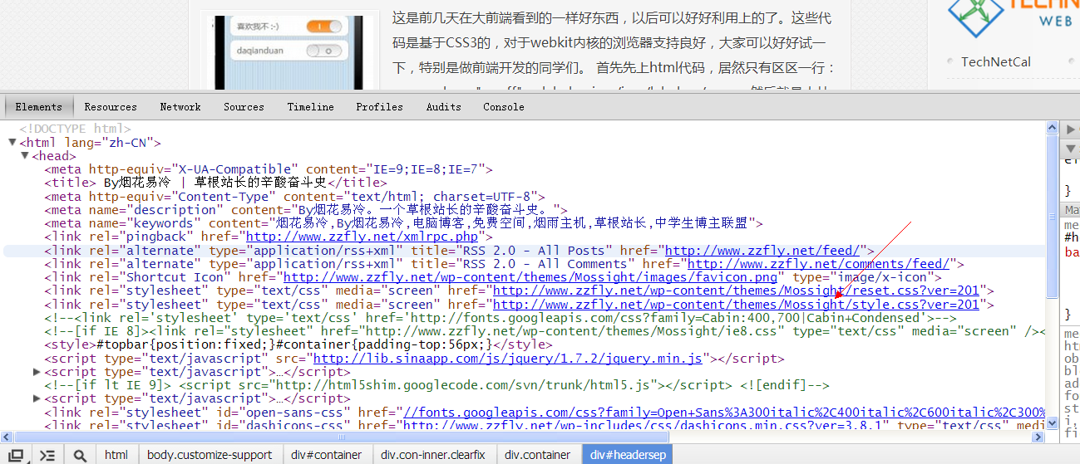The height and width of the screenshot is (464, 1080).
Task: Select the <!DOCTYPE html> line
Action: point(75,129)
